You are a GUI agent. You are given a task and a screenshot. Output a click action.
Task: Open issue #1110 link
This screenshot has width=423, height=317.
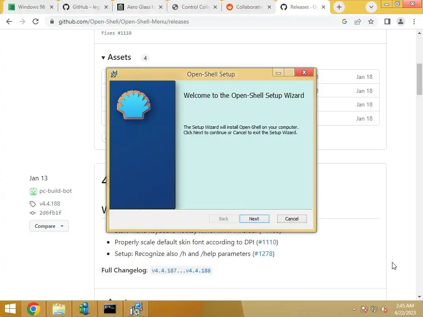tap(267, 242)
